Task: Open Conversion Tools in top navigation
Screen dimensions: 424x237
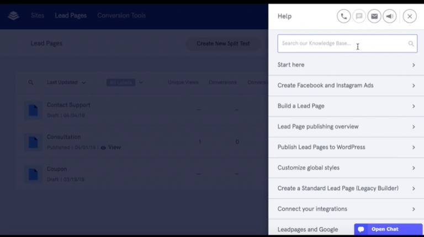Action: tap(121, 15)
